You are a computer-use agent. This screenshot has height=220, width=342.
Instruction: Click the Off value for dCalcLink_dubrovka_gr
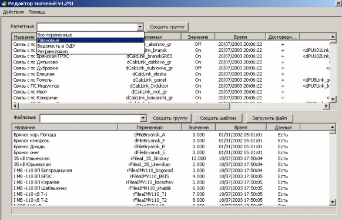pos(198,68)
